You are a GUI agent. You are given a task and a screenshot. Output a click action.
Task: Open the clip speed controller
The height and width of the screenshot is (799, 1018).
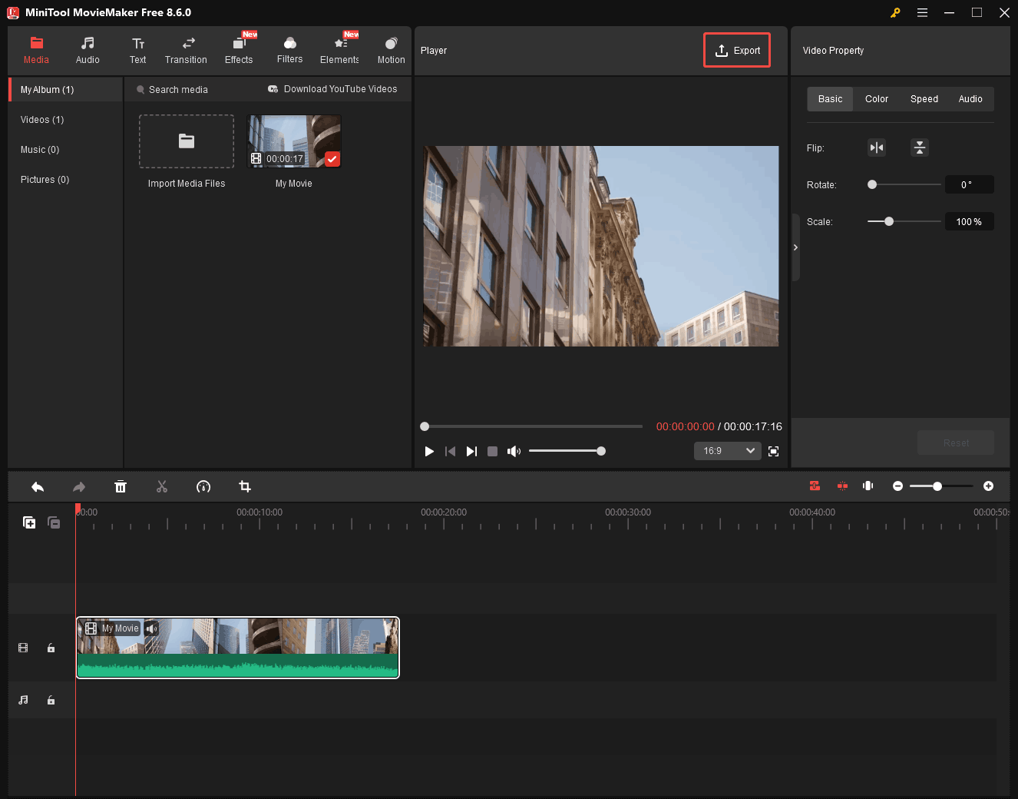203,487
